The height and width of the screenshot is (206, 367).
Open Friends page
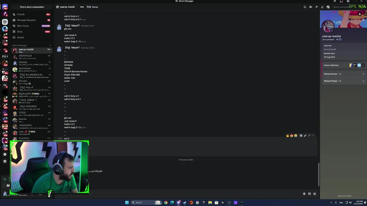coord(32,14)
